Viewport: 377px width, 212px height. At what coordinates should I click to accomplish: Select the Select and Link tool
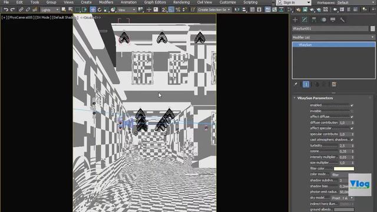coord(21,10)
